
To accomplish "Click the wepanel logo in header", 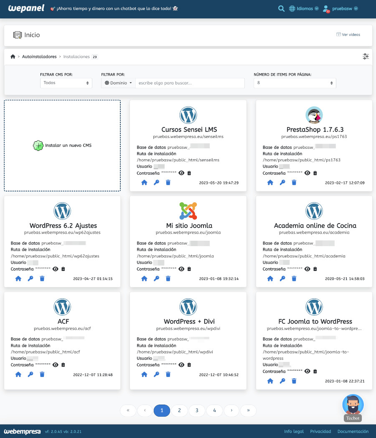I will pos(26,8).
